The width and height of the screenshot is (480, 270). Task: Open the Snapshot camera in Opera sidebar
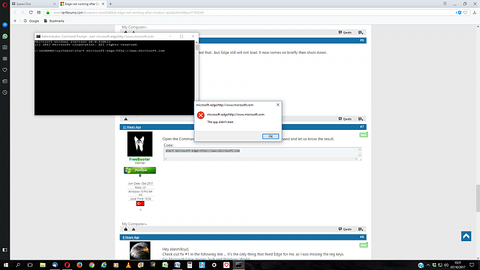5,47
